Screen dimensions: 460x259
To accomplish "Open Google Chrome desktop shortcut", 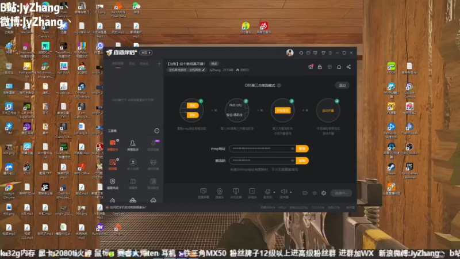I will (9, 191).
